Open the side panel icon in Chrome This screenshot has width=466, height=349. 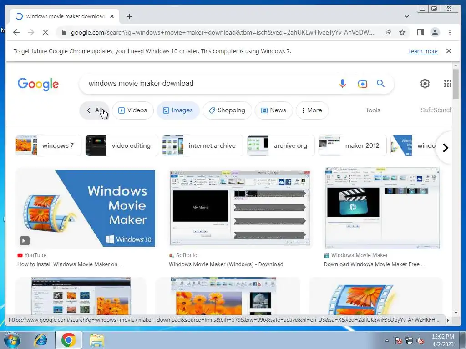click(420, 32)
